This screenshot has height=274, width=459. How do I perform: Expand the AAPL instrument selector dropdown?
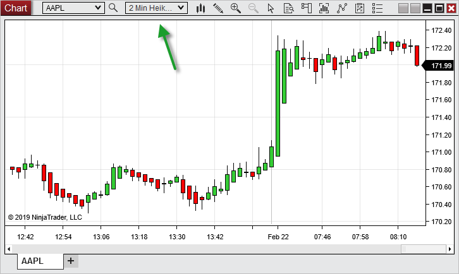tap(97, 8)
